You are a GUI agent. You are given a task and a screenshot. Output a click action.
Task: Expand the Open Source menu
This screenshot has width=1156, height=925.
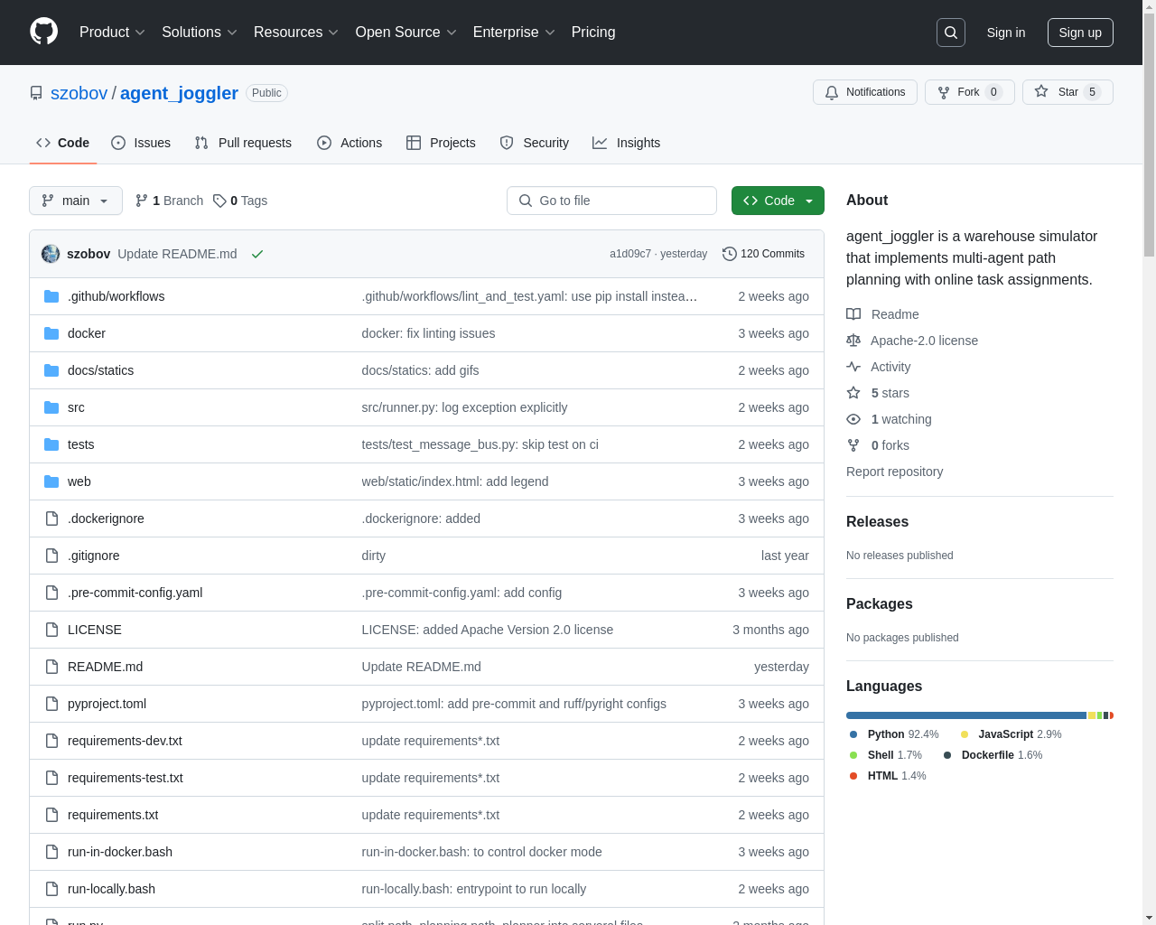tap(406, 33)
